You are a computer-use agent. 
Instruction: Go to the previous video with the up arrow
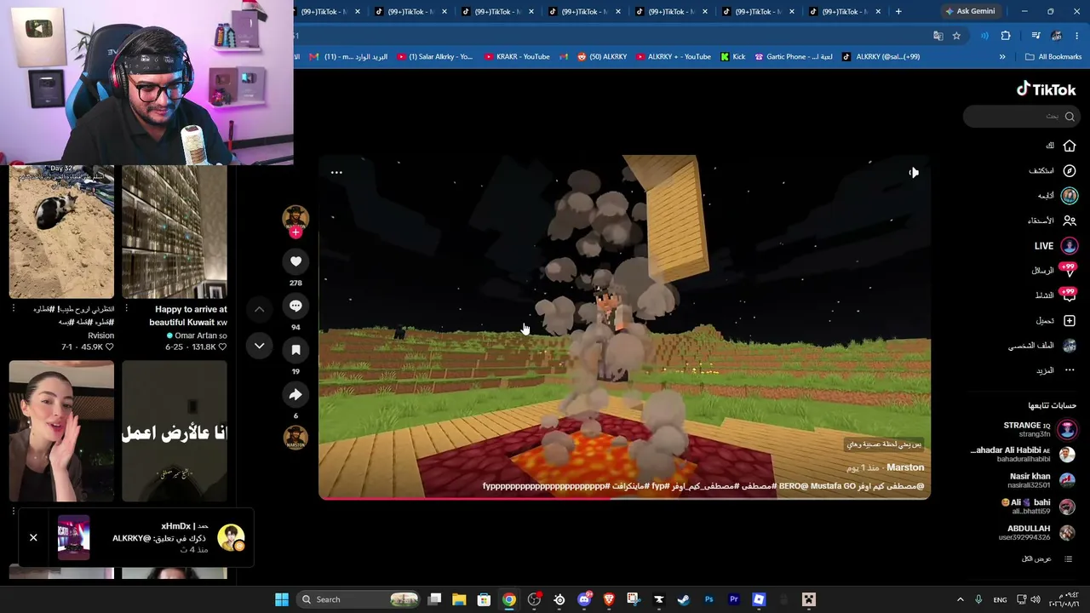click(260, 309)
